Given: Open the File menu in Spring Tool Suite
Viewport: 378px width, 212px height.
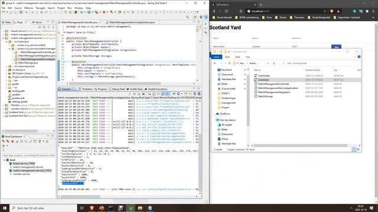Looking at the screenshot, I should click(4, 8).
